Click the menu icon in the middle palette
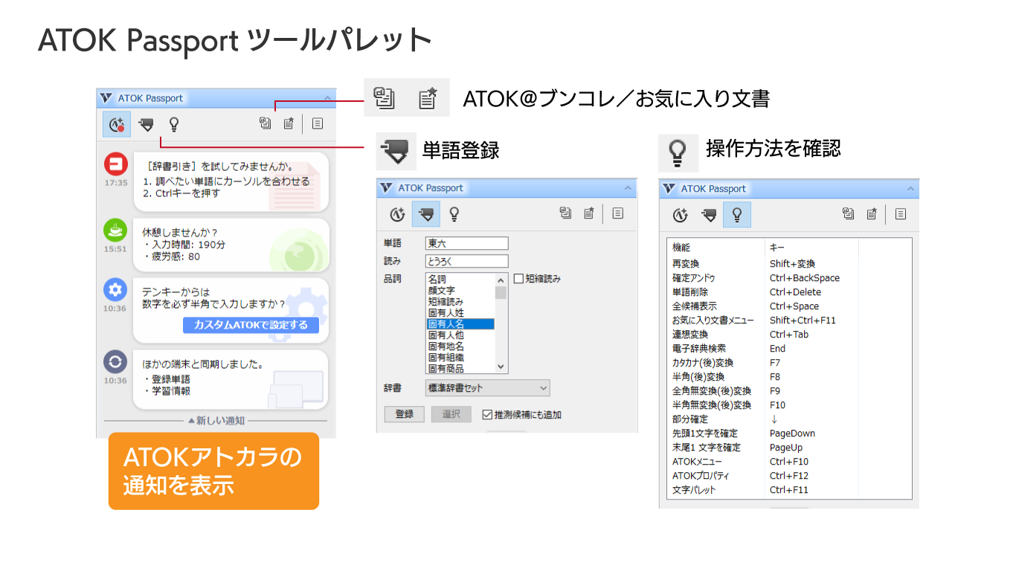1016x571 pixels. pos(617,214)
